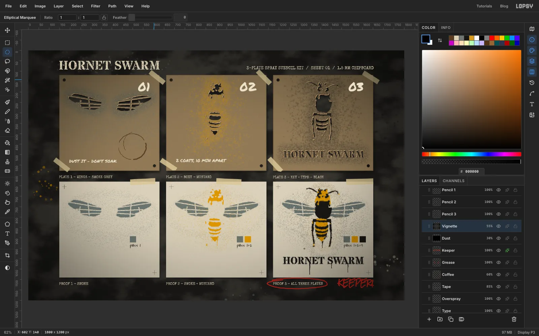Open the Filter menu

pos(96,6)
